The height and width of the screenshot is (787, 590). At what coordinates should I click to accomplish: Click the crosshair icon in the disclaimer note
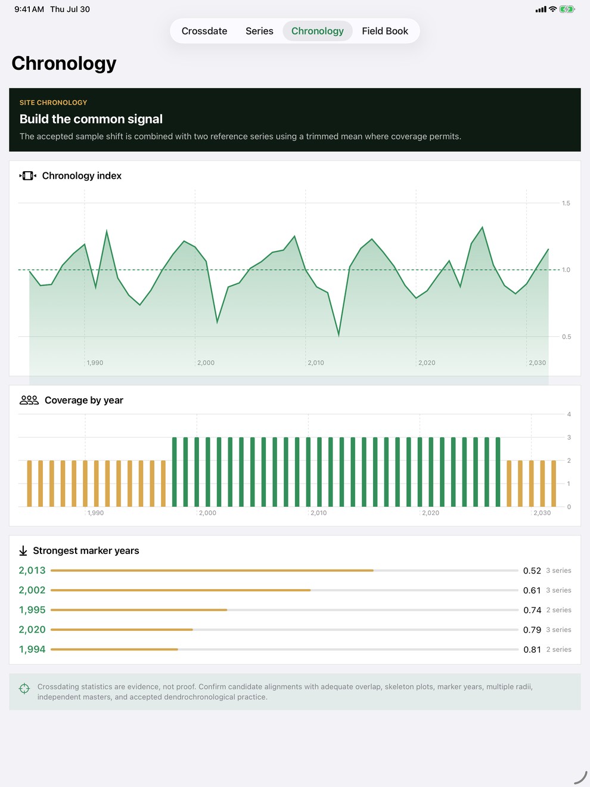click(x=24, y=689)
